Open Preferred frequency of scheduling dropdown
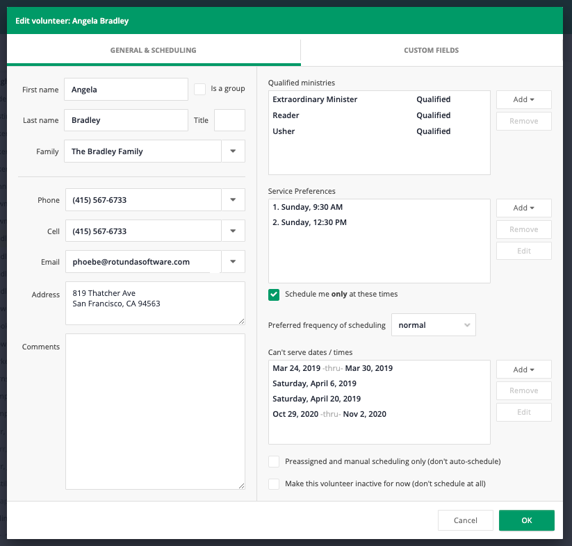Viewport: 572px width, 546px height. tap(434, 325)
